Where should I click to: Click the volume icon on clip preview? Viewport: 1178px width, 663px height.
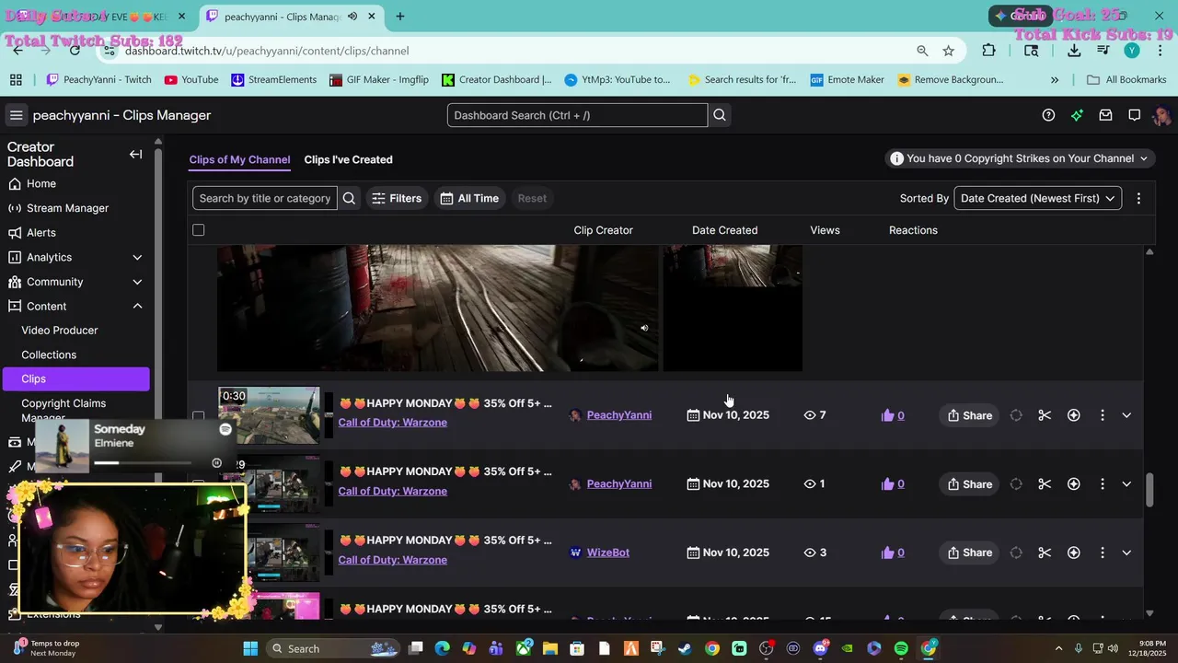point(644,328)
